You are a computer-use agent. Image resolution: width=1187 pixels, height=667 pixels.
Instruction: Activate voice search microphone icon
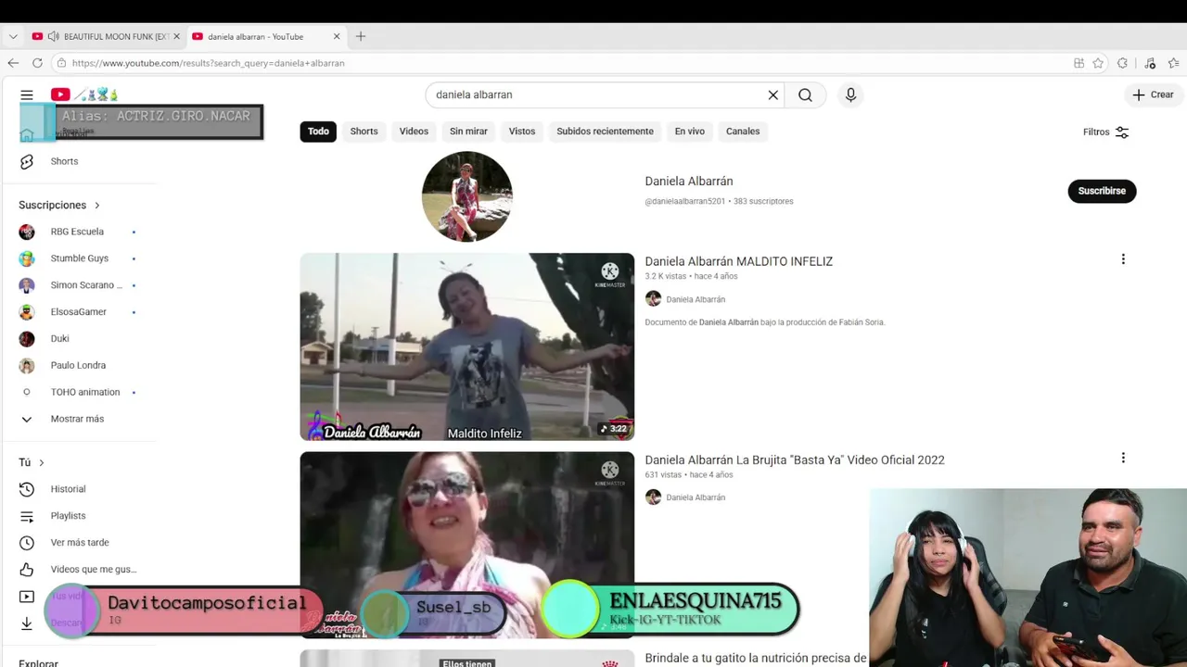[x=850, y=94]
